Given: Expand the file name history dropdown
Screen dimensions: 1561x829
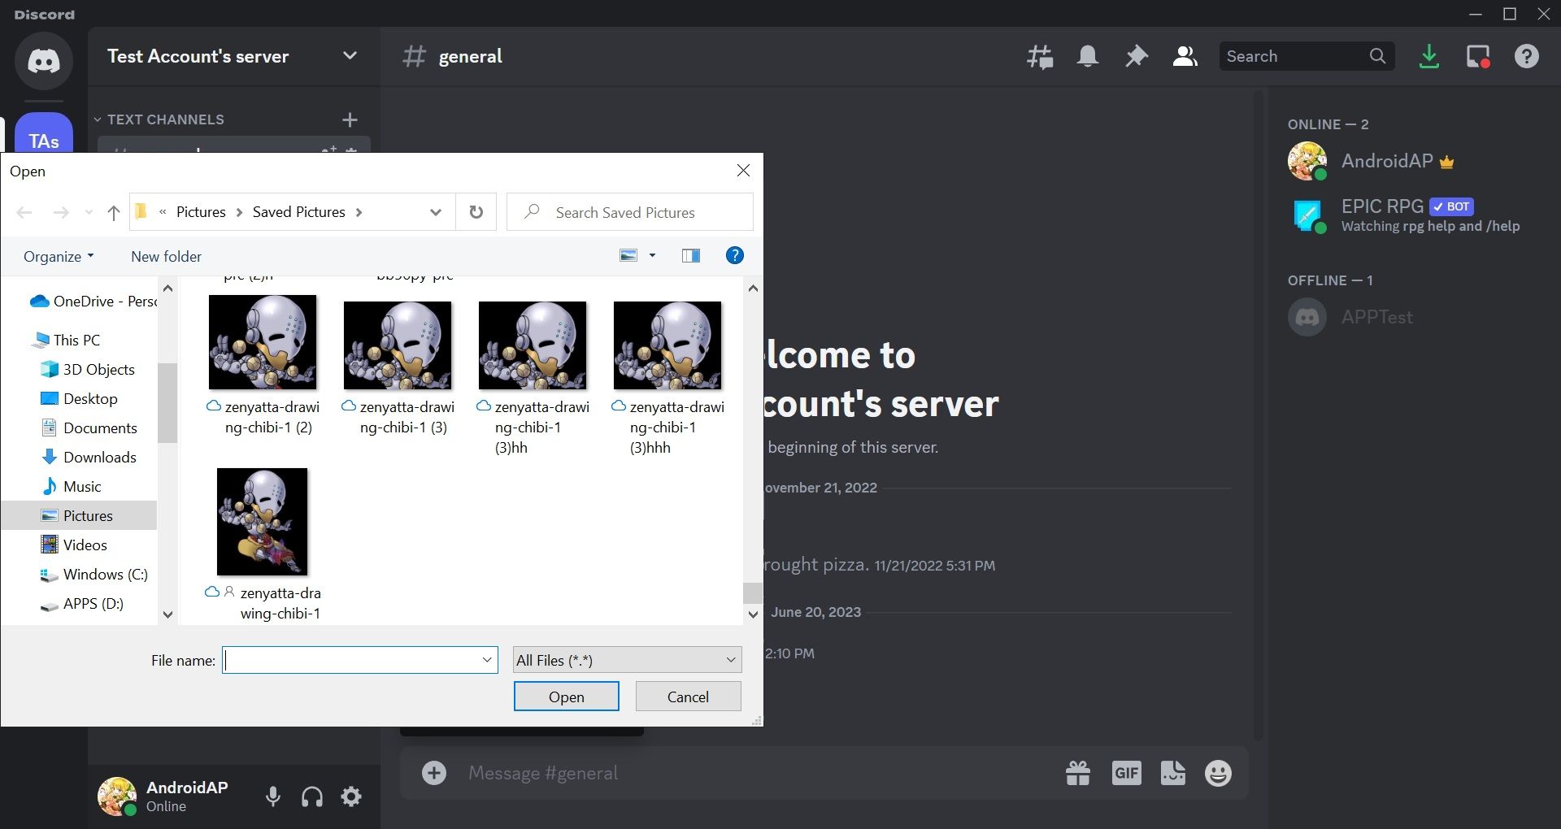Looking at the screenshot, I should click(485, 660).
